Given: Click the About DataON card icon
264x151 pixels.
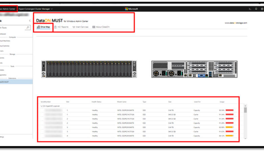Looking at the screenshot, I should [94, 27].
